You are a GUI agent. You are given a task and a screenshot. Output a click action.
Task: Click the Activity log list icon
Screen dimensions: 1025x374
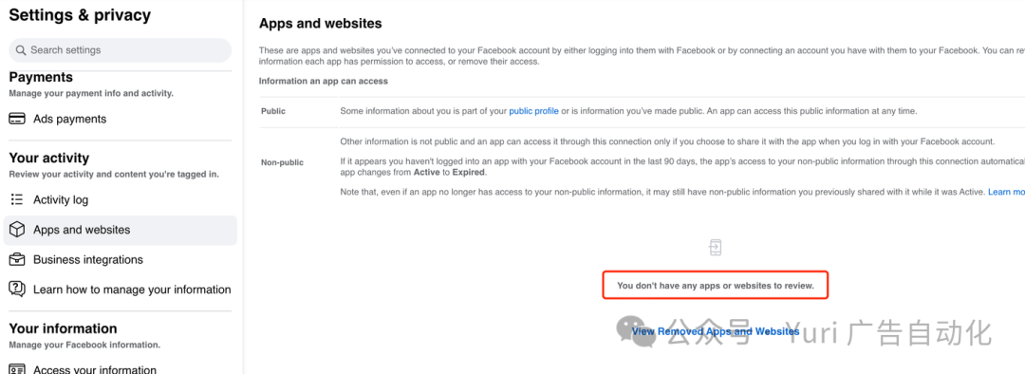(x=17, y=199)
